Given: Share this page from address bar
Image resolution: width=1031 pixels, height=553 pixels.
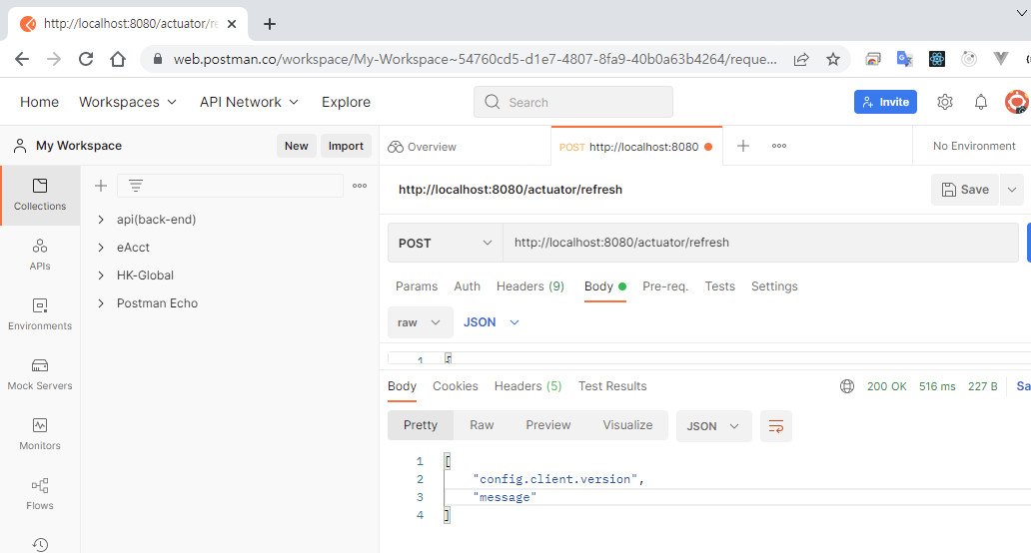Looking at the screenshot, I should (x=801, y=59).
